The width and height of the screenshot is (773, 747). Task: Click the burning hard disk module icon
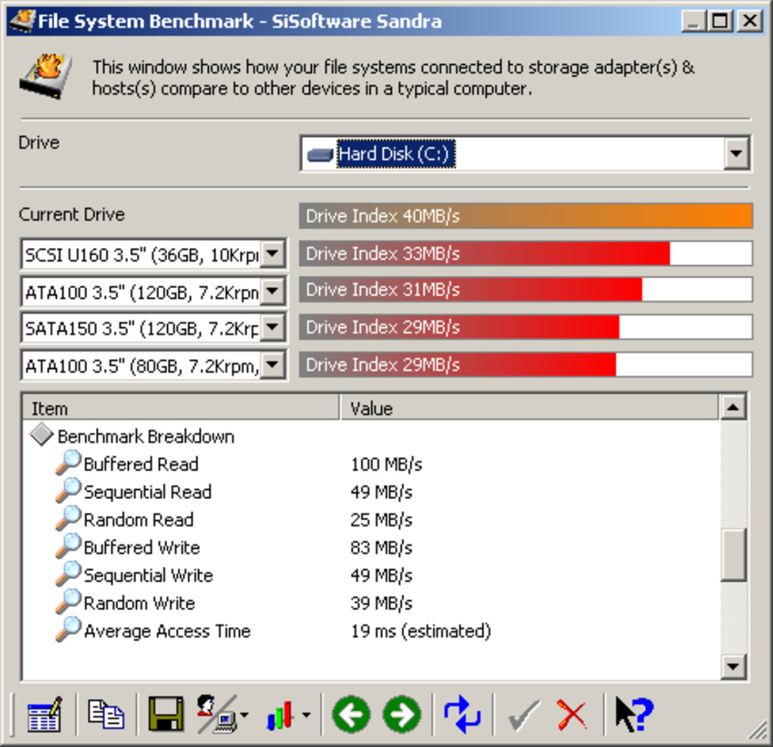[x=46, y=77]
